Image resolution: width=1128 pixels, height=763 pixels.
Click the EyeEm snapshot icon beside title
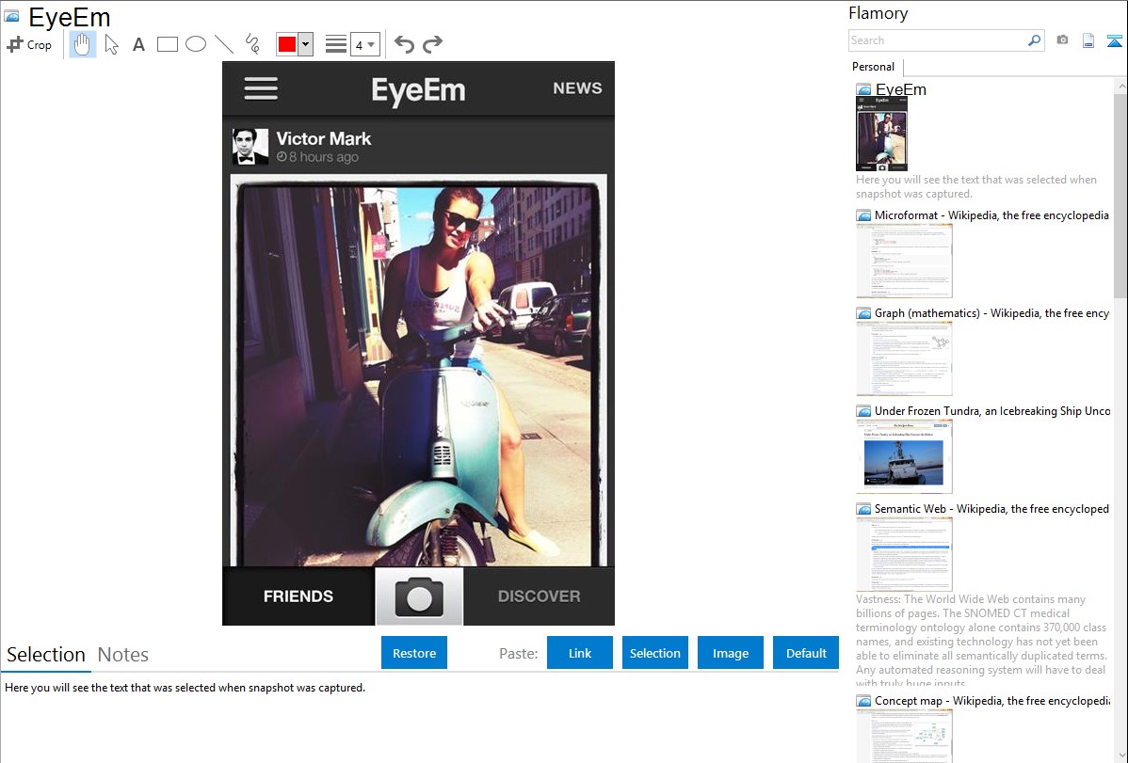click(10, 16)
